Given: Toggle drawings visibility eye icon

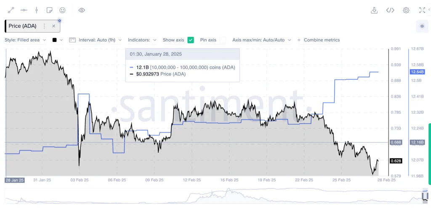Looking at the screenshot, I should click(x=82, y=10).
